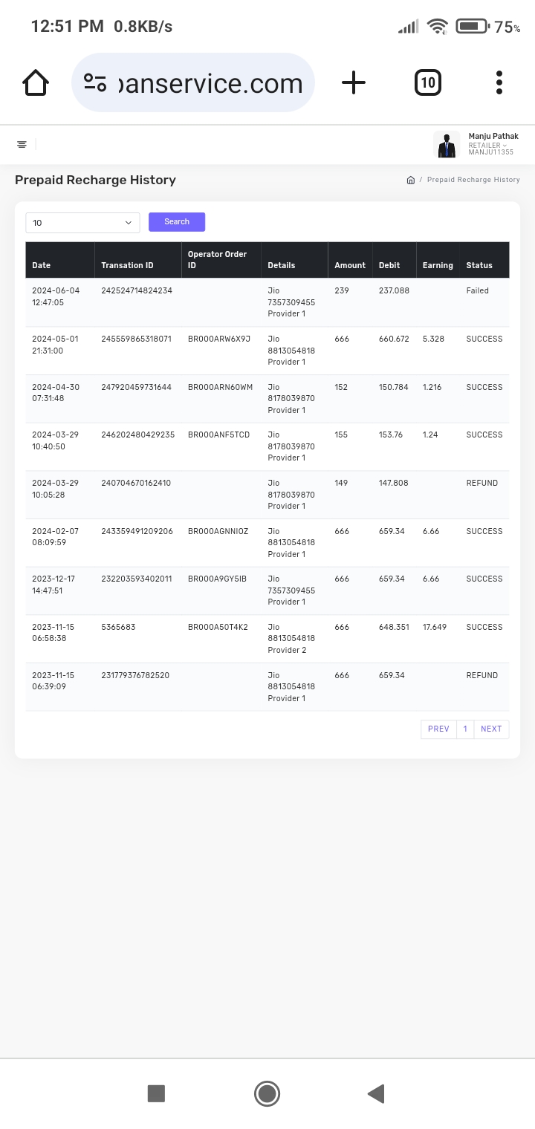Go to the PREV page
535x1129 pixels.
438,729
